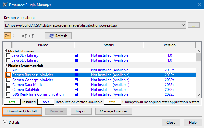Collapse the Model Libraries group

tap(5, 51)
